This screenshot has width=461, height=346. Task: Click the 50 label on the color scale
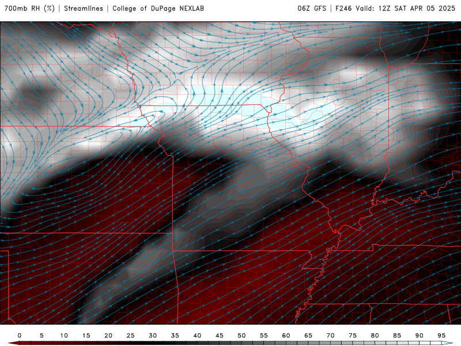241,336
